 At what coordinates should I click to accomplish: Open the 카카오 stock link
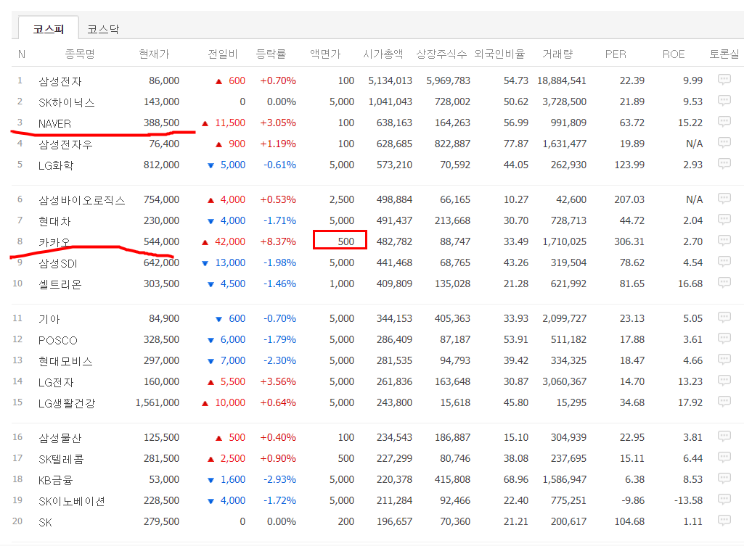click(x=54, y=242)
